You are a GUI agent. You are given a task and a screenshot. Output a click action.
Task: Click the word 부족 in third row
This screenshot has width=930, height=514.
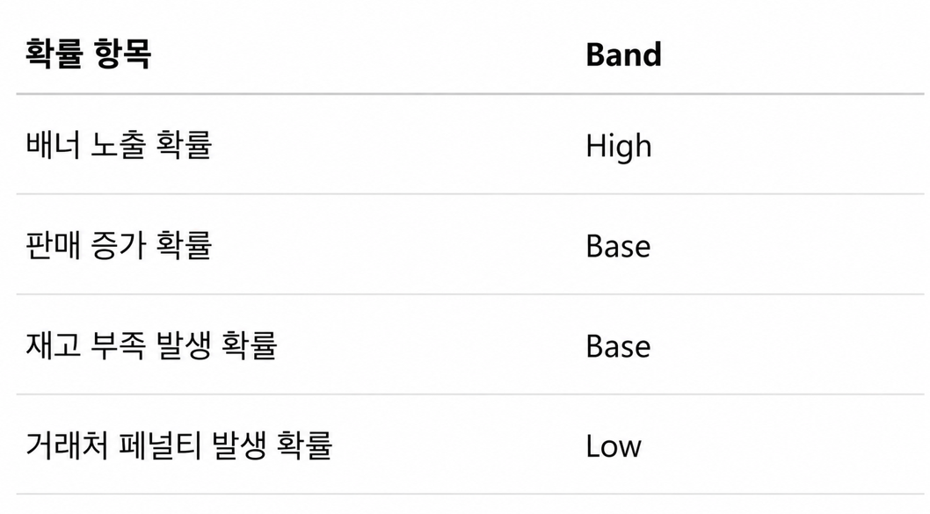(x=118, y=345)
